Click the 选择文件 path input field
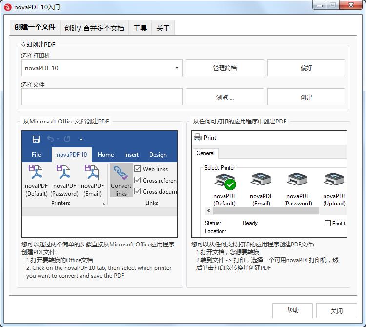Screen dimensions: 366x327 click(102, 97)
